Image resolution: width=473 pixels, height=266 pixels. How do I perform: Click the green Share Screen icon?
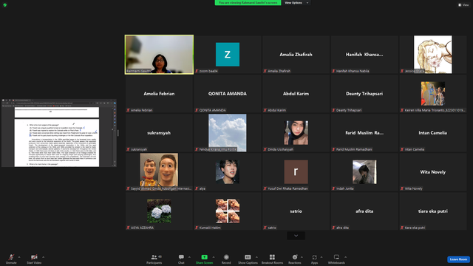point(204,257)
